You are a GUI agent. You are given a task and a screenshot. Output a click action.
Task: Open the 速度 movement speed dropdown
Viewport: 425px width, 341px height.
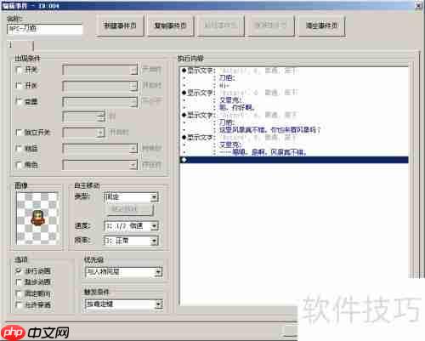point(132,226)
